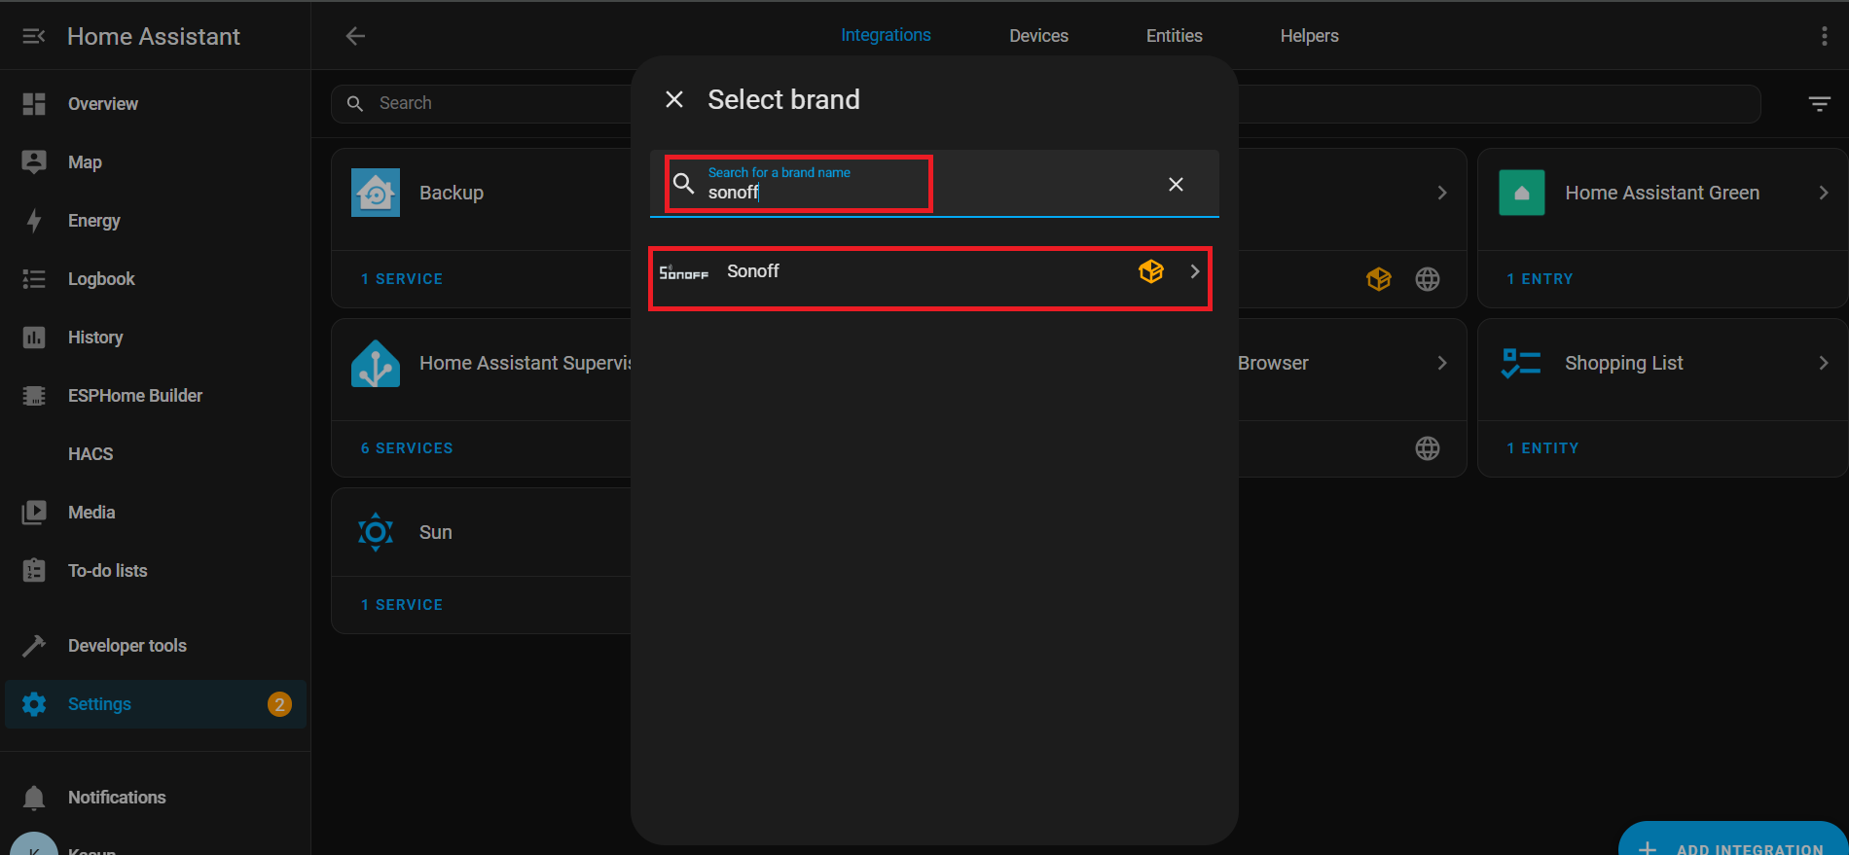Expand the Browser card chevron

[x=1442, y=363]
